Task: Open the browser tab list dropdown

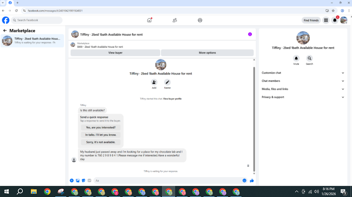Action: (3, 3)
